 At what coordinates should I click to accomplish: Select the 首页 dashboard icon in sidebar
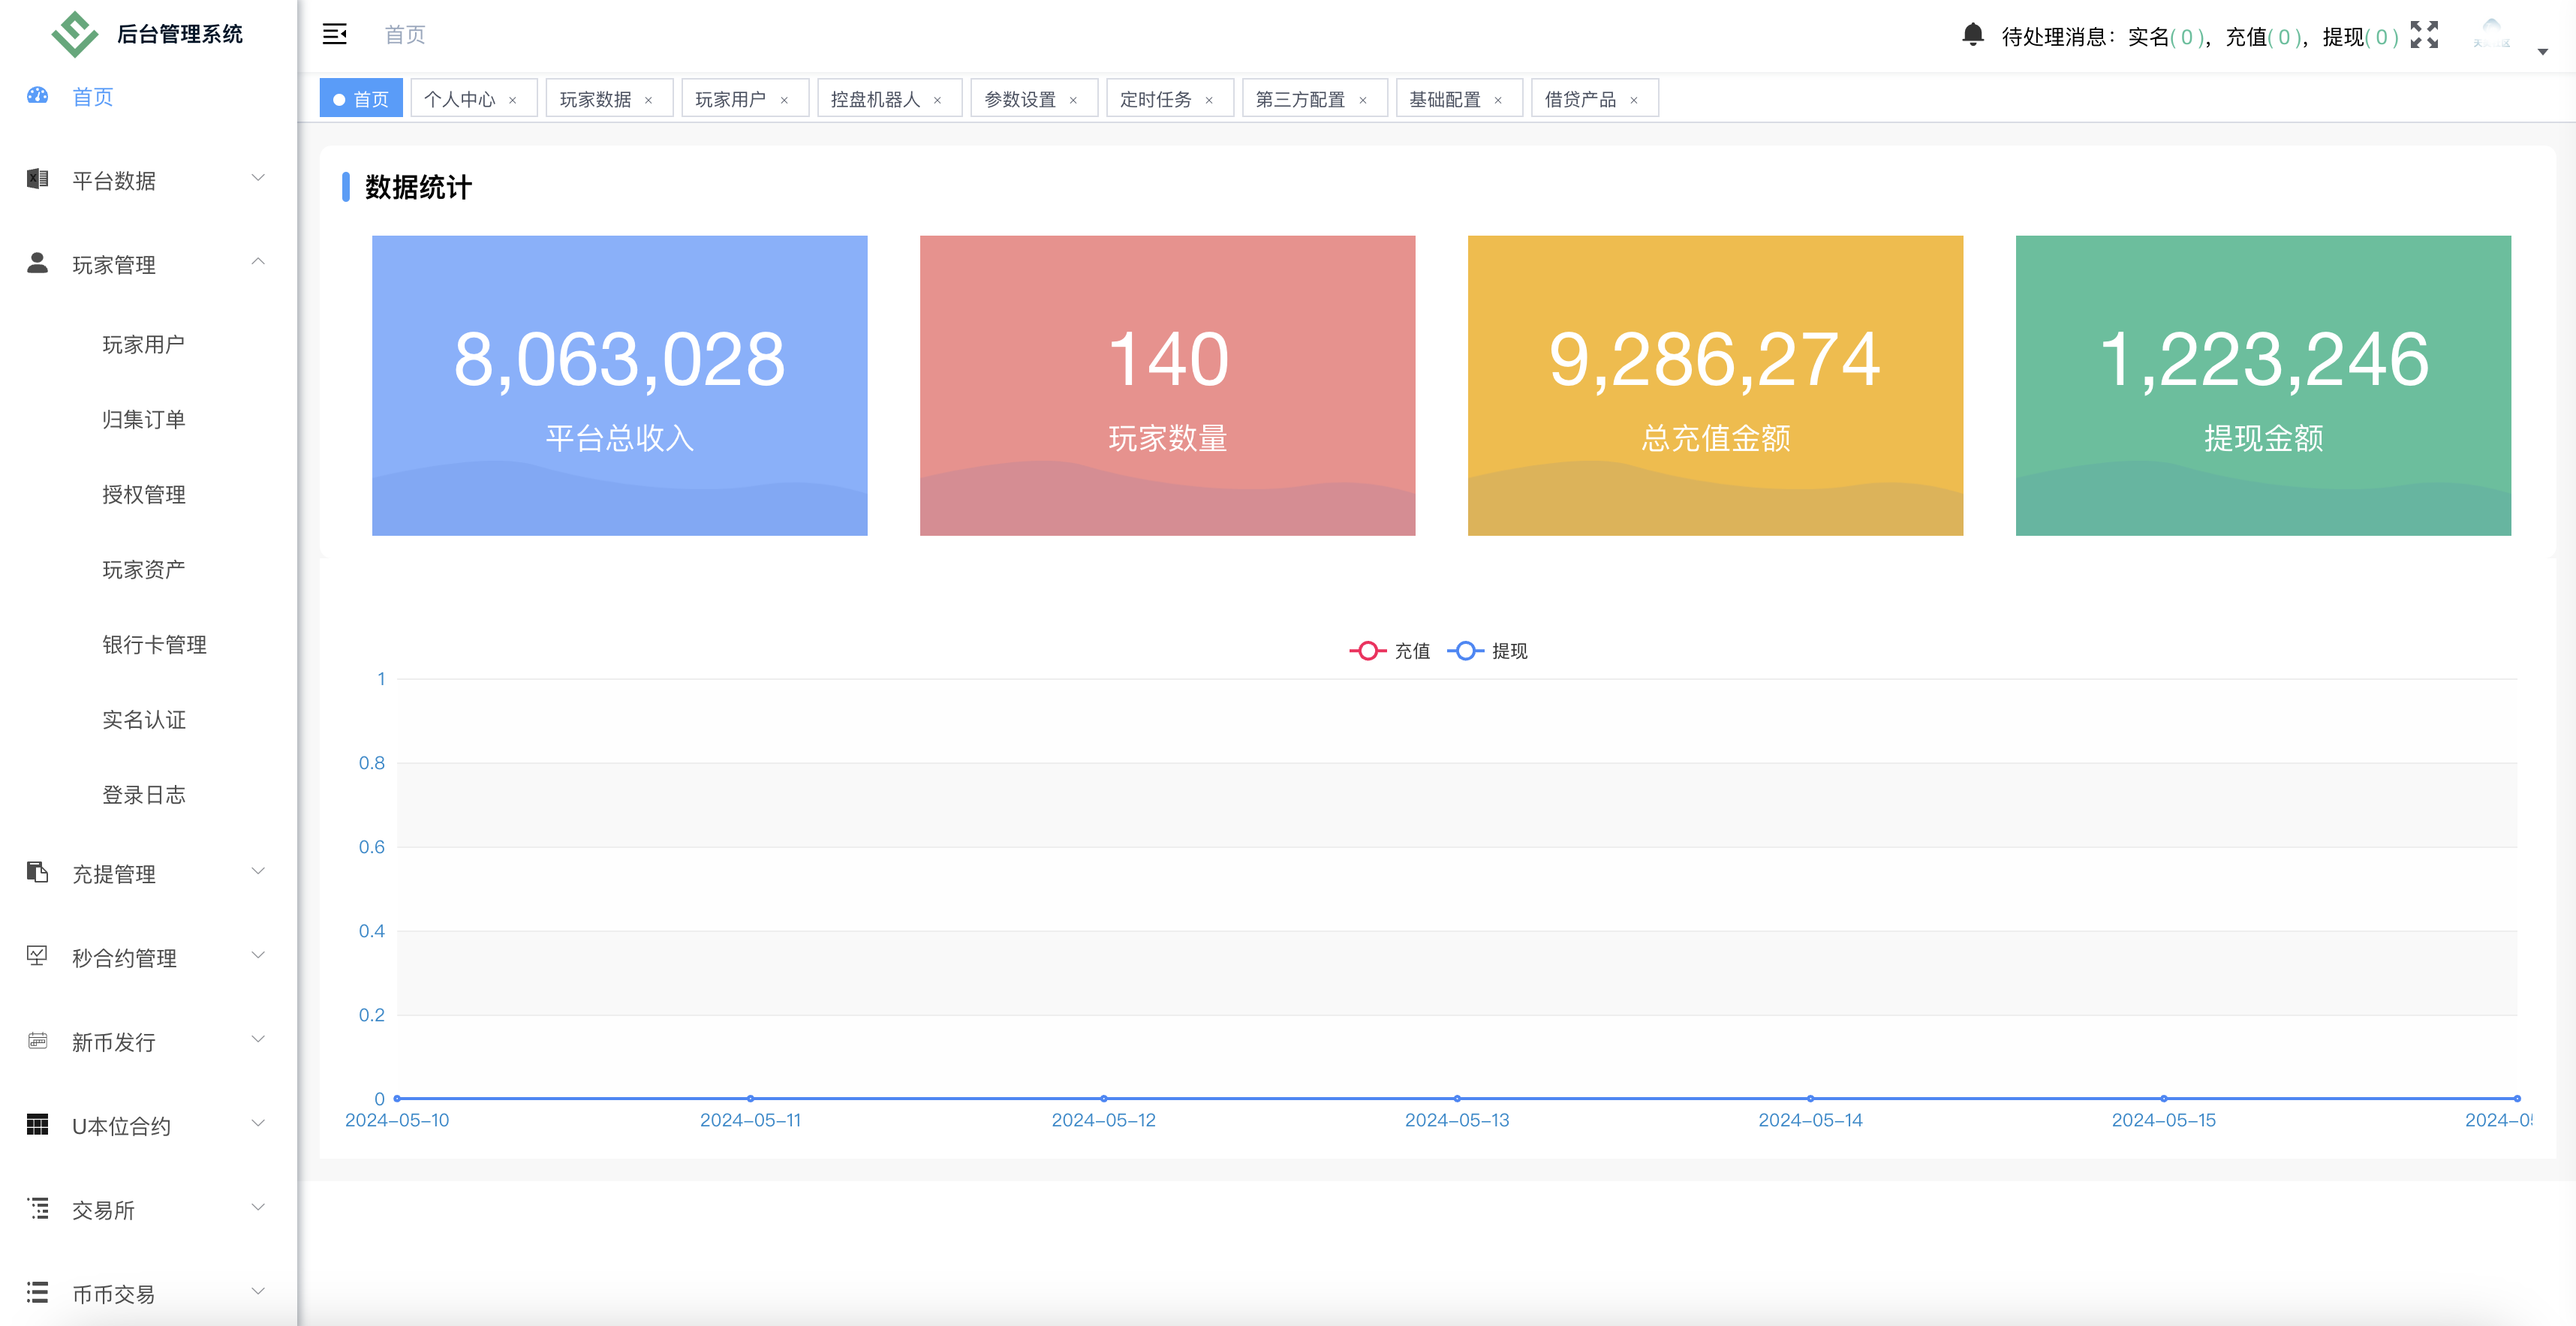pos(37,95)
